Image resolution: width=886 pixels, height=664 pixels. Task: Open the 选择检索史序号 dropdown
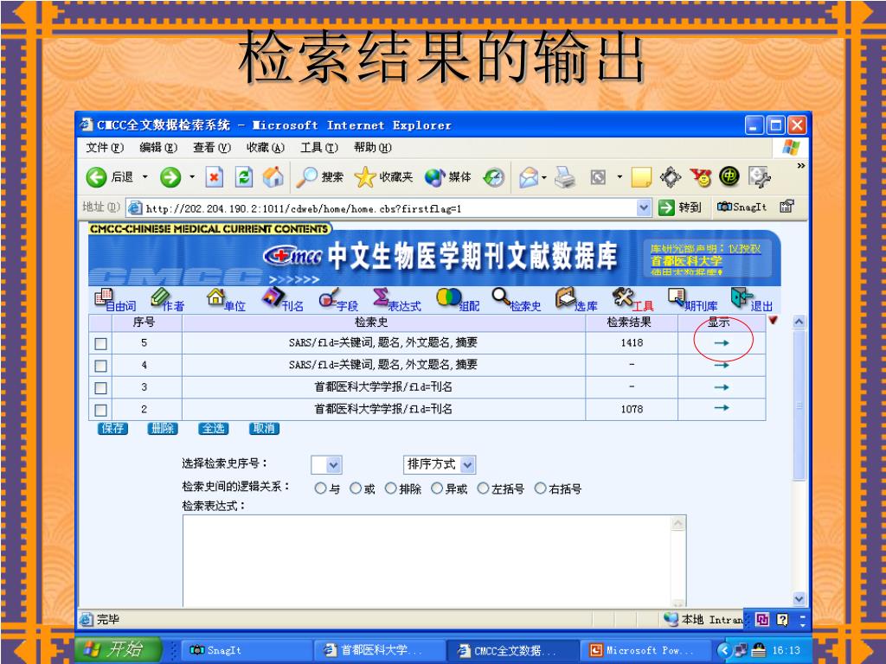[326, 464]
